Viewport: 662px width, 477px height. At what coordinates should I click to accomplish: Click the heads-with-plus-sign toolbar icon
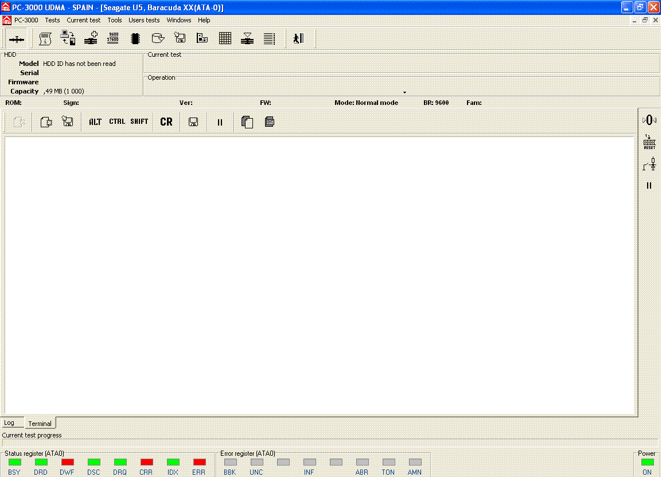[x=91, y=38]
